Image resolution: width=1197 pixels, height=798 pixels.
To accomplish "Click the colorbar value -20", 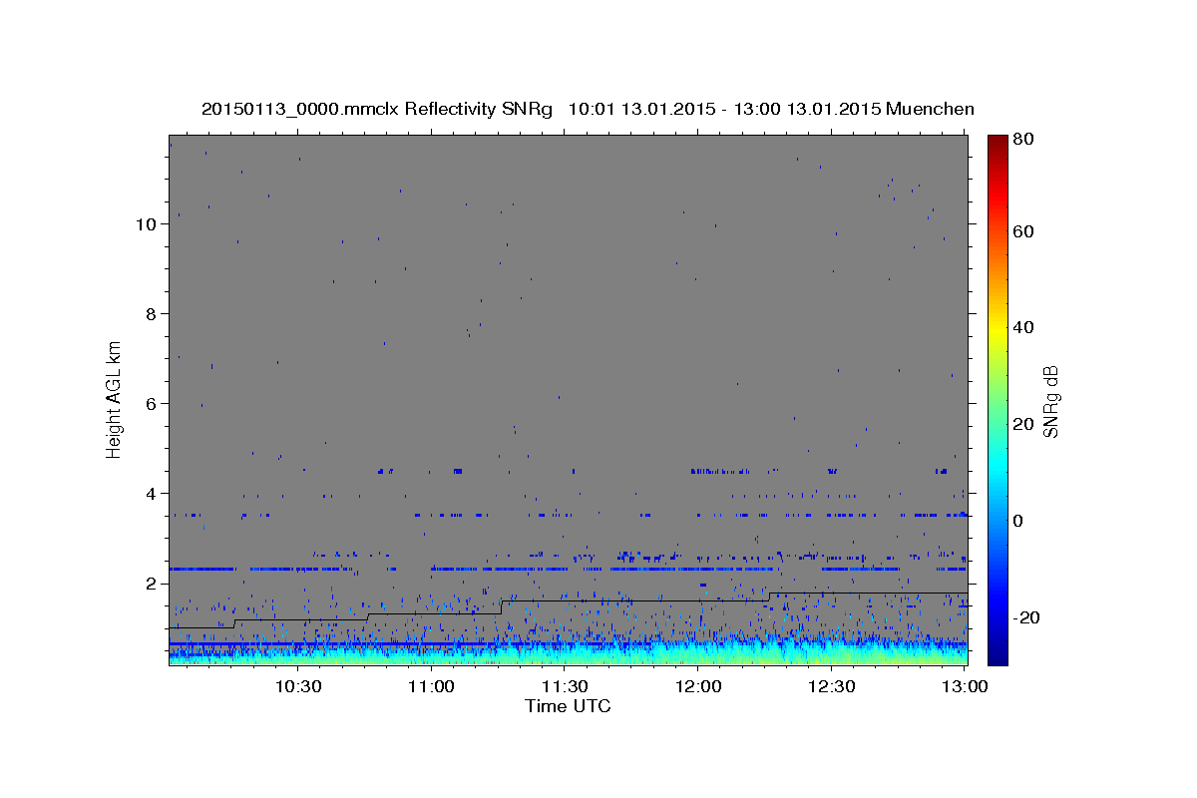I will 1025,617.
